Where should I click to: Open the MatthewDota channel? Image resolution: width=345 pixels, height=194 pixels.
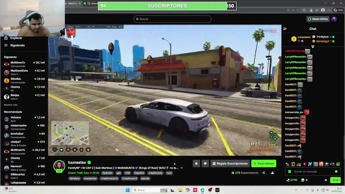pos(24,72)
